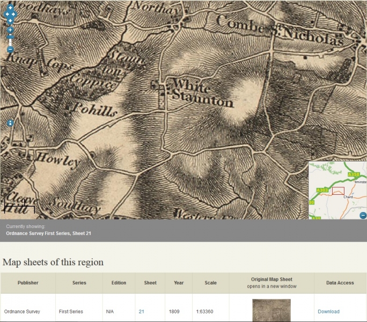367x322 pixels.
Task: Open the original map sheet thumbnail
Action: point(271,310)
